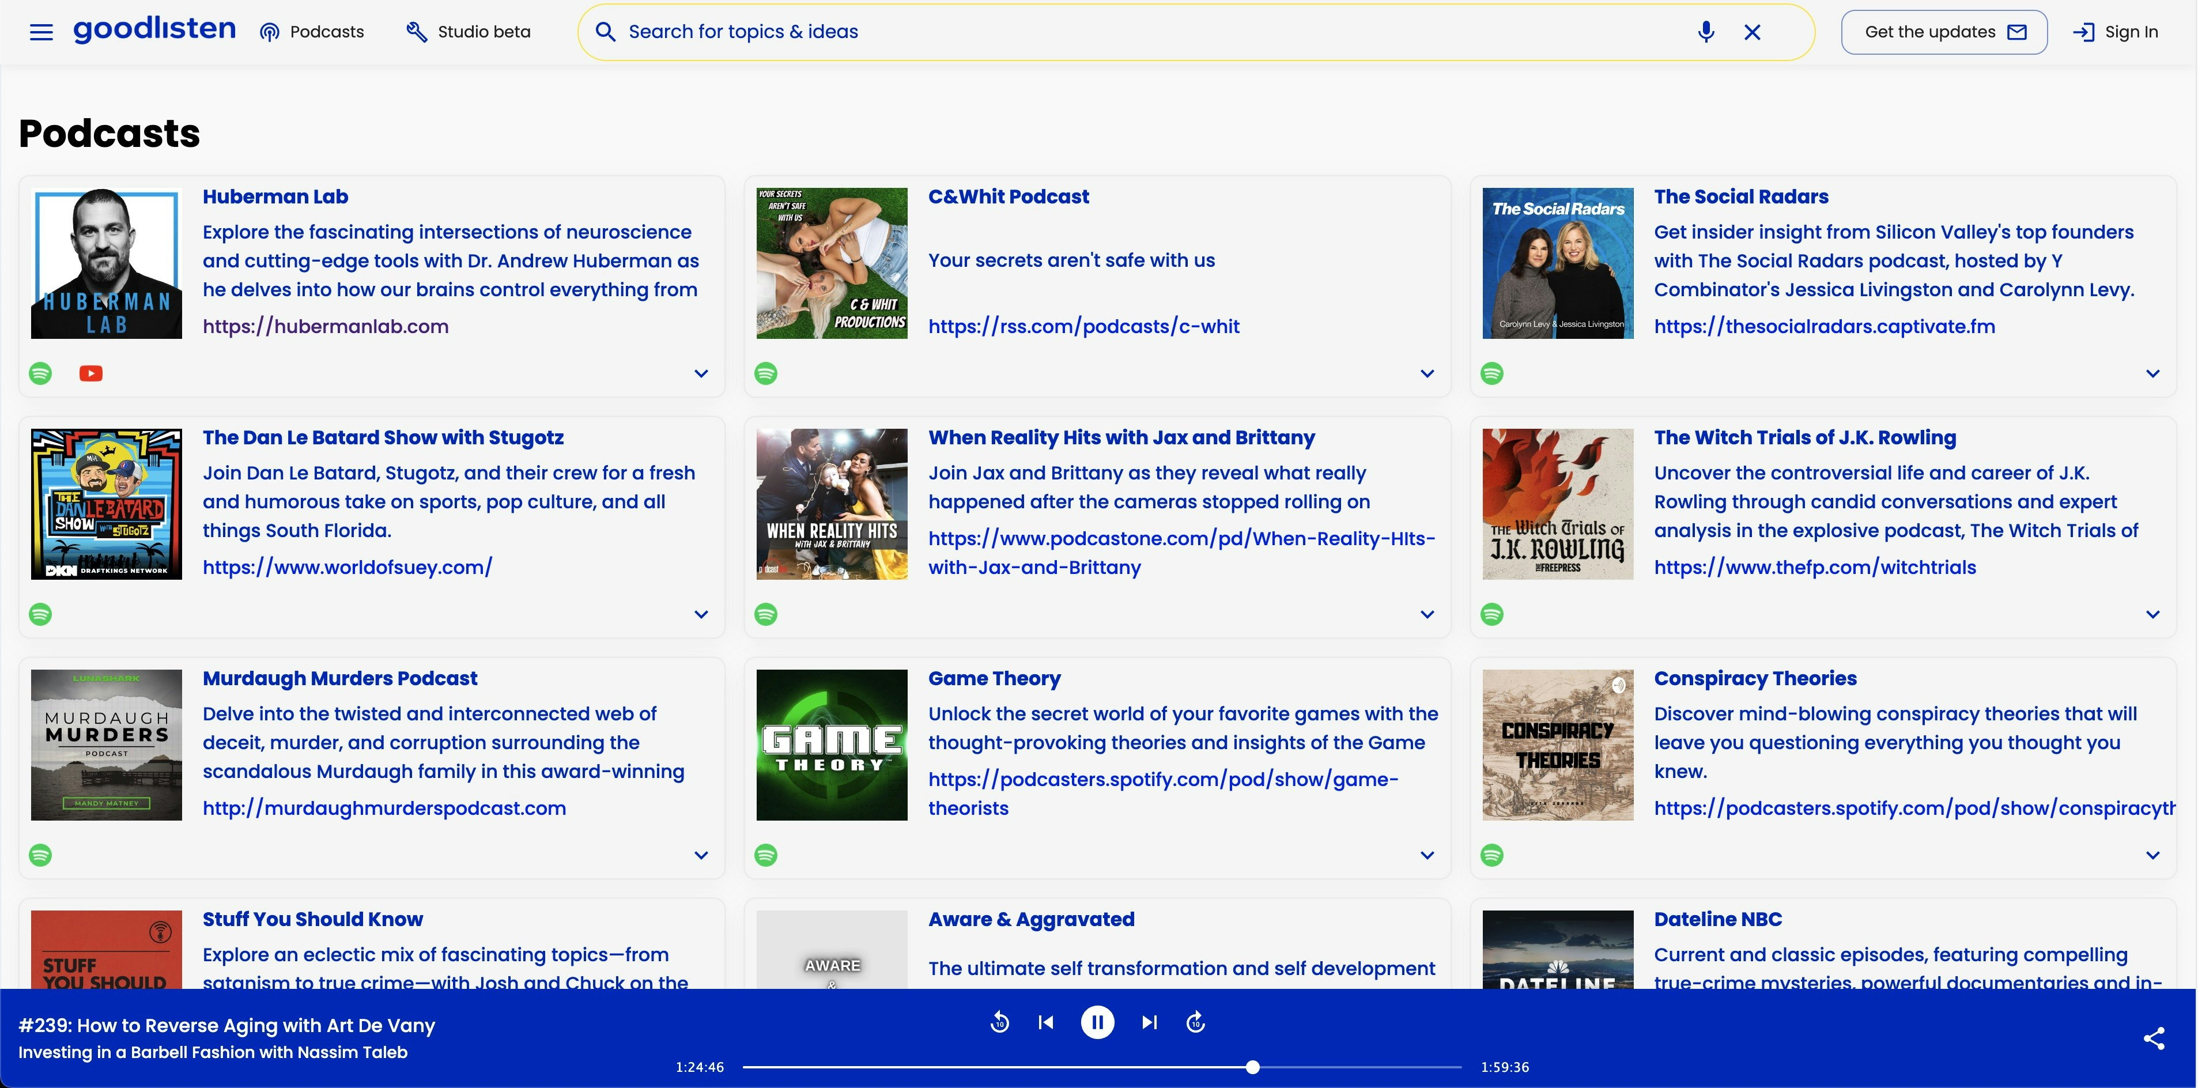Open Huberman Lab on Spotify

[x=40, y=373]
